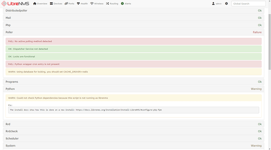Open the Wireless menu
The width and height of the screenshot is (271, 150).
coord(97,4)
